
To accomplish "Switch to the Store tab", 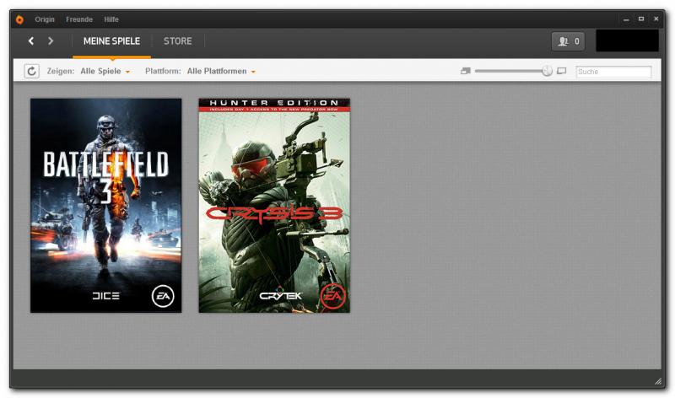I will [x=177, y=40].
